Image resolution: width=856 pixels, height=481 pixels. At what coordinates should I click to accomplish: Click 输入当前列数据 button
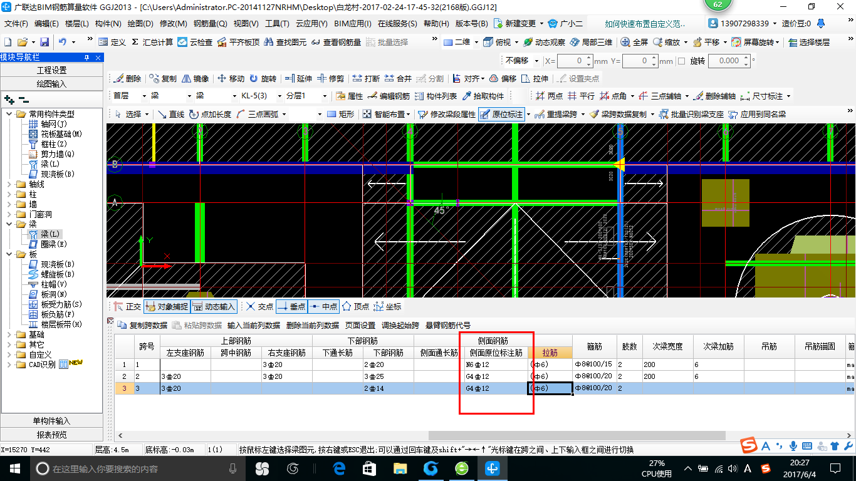tap(253, 325)
